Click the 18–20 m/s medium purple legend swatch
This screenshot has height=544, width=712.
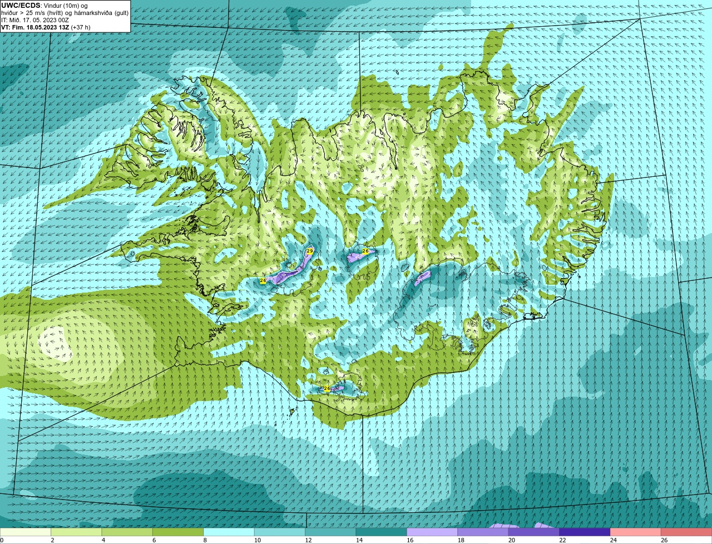pos(483,532)
